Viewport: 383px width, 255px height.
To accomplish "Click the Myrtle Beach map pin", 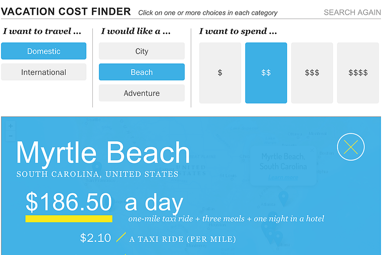I will (284, 198).
